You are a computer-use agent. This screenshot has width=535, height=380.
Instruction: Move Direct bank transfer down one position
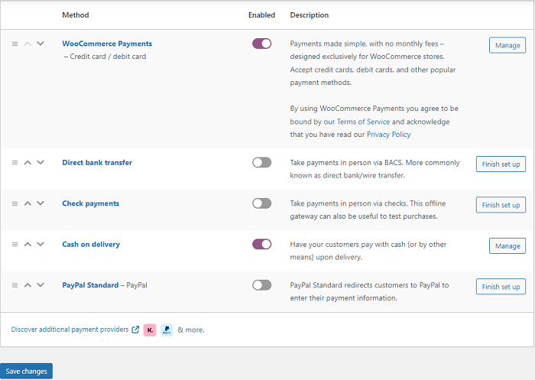point(41,162)
